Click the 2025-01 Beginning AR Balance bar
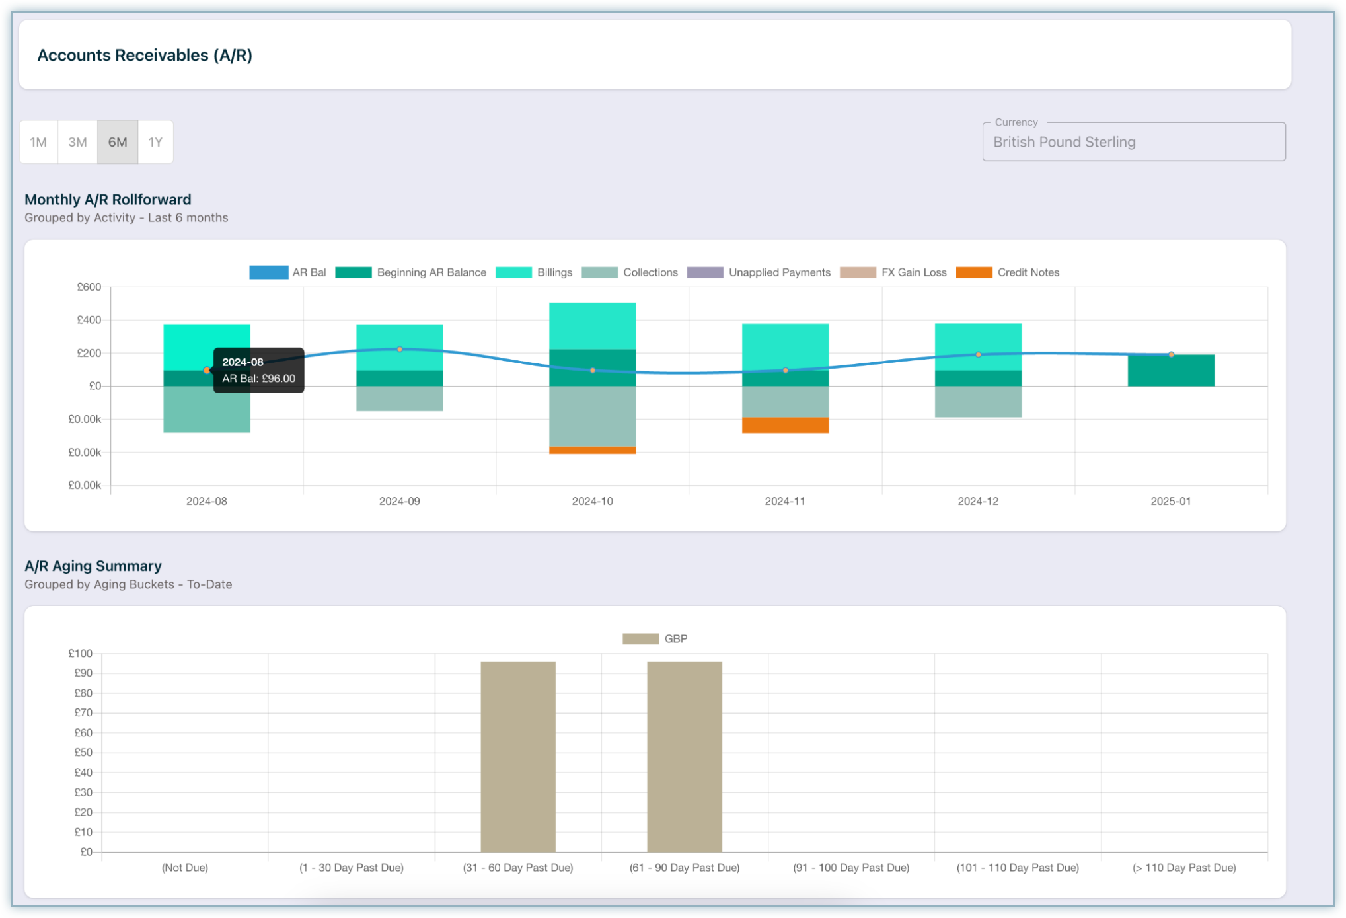The height and width of the screenshot is (918, 1346). pyautogui.click(x=1171, y=371)
